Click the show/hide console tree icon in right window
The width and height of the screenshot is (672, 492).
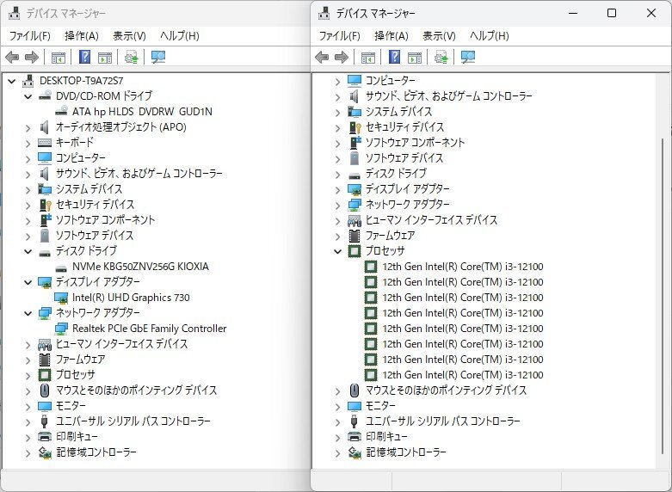[368, 57]
